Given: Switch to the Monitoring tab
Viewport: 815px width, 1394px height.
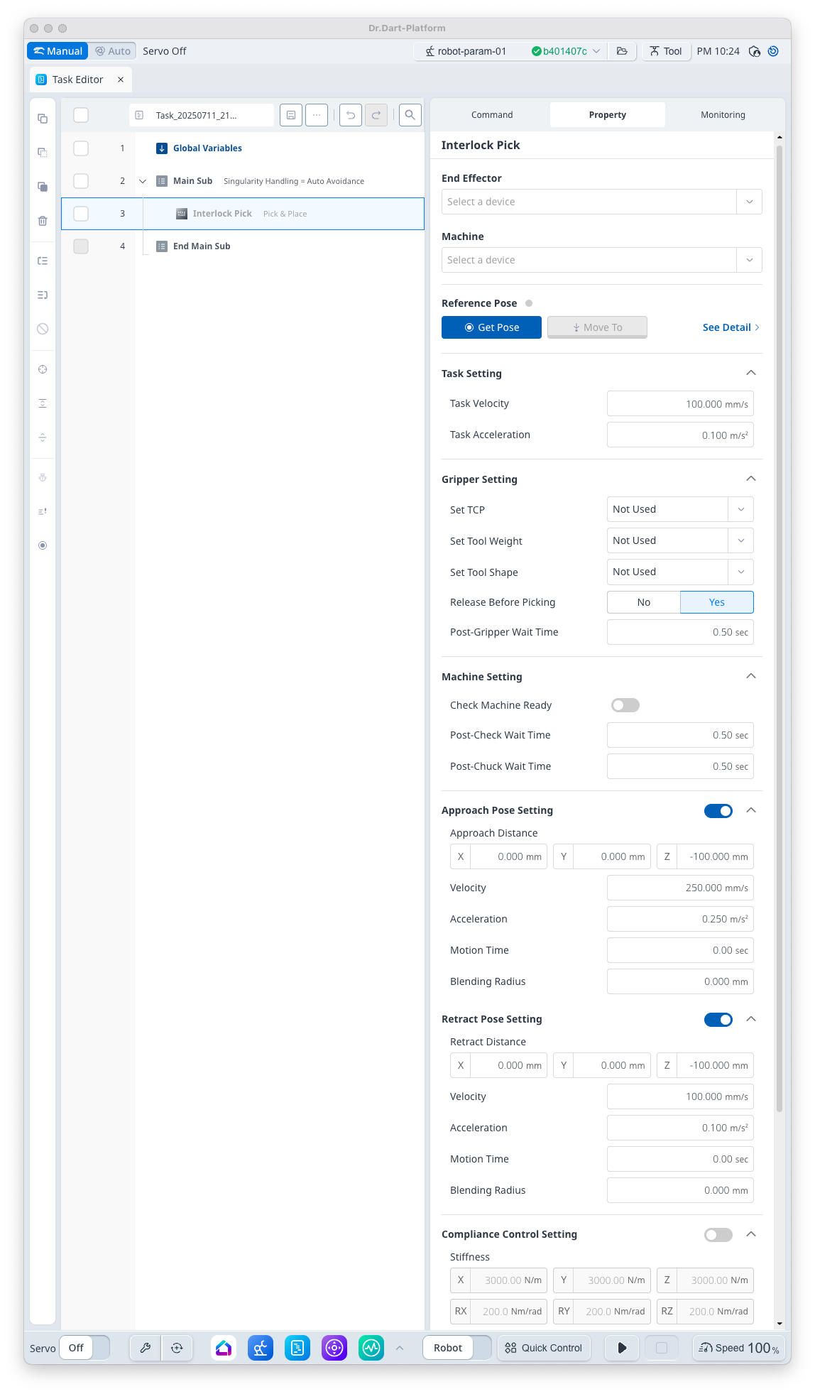Looking at the screenshot, I should (x=723, y=115).
